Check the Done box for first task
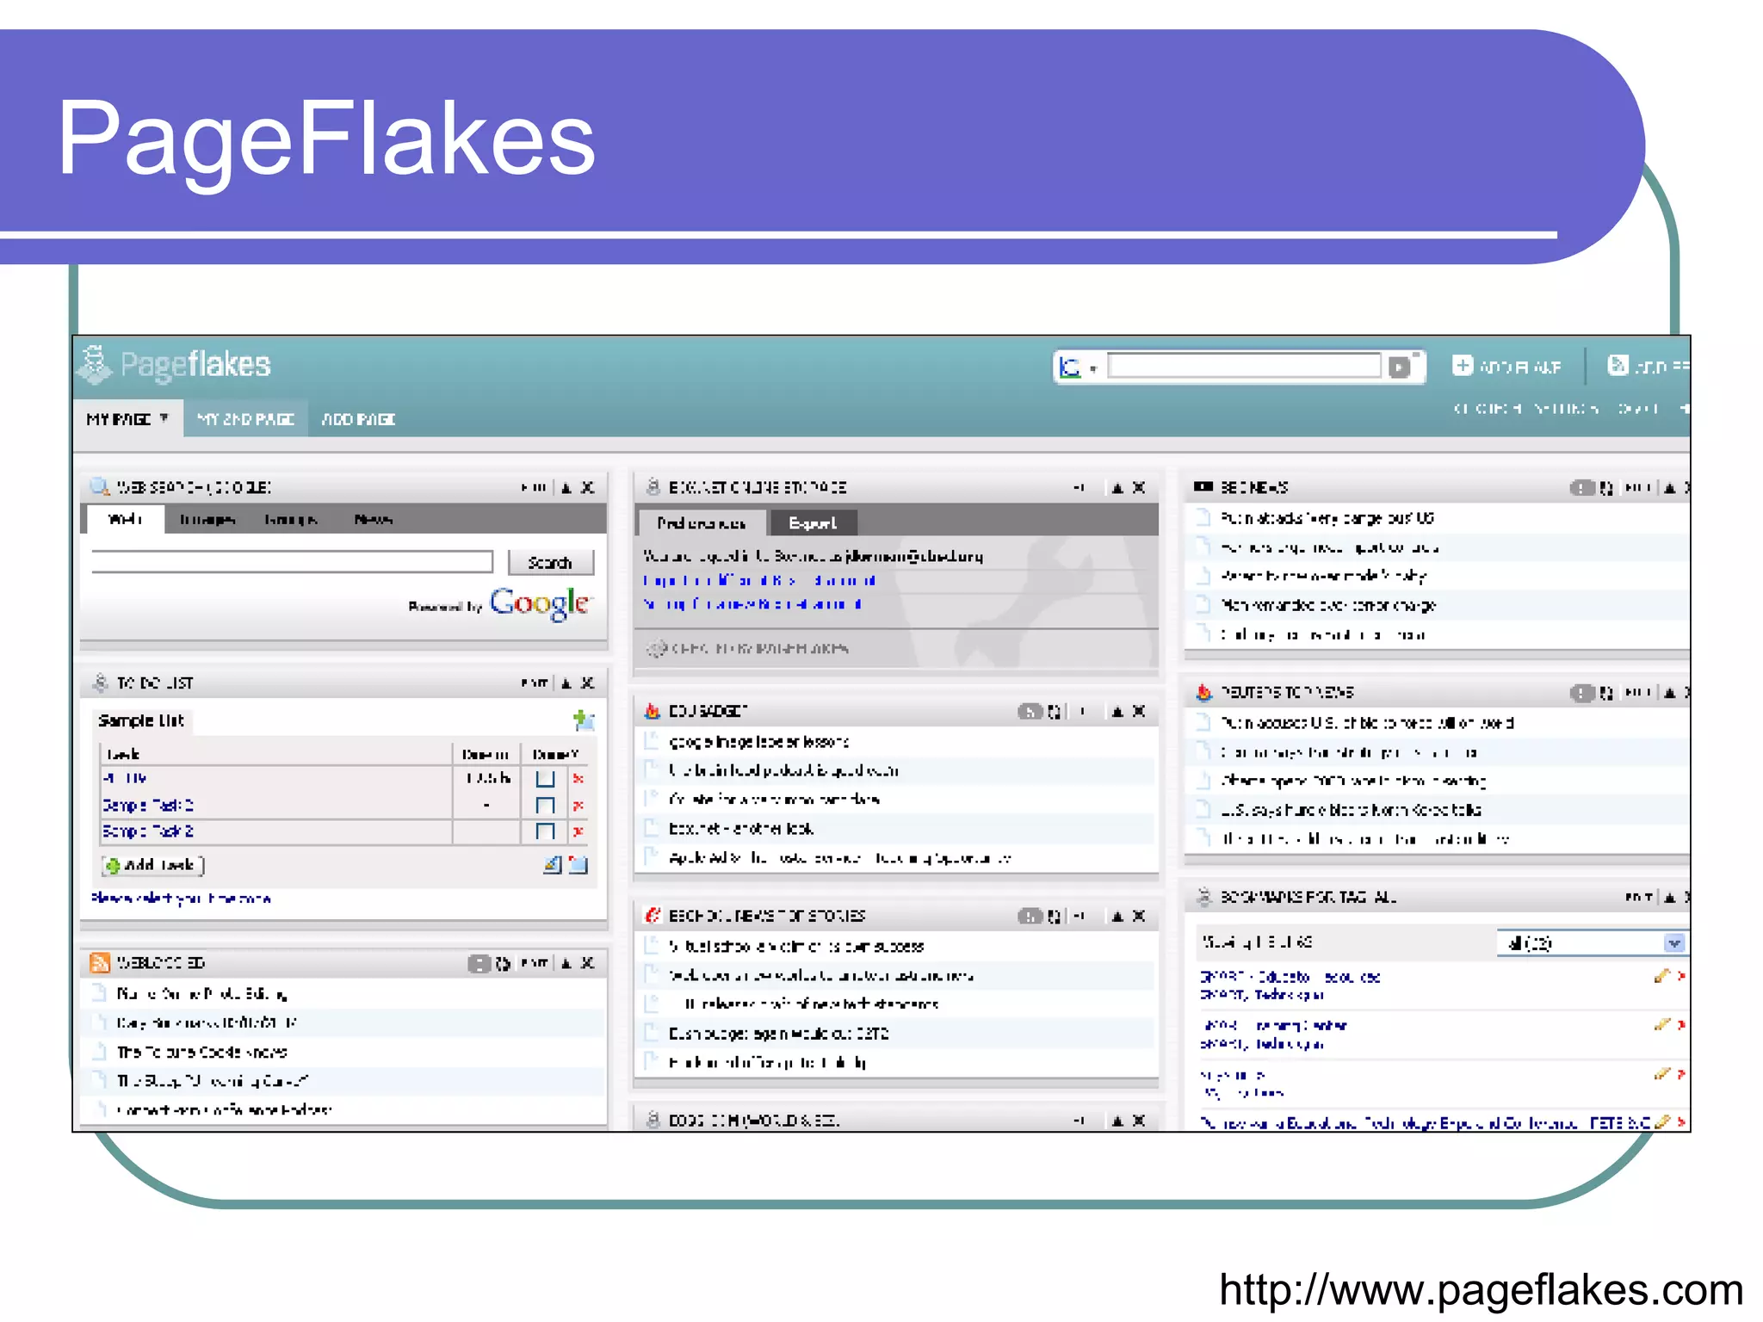This screenshot has height=1322, width=1763. (x=545, y=779)
